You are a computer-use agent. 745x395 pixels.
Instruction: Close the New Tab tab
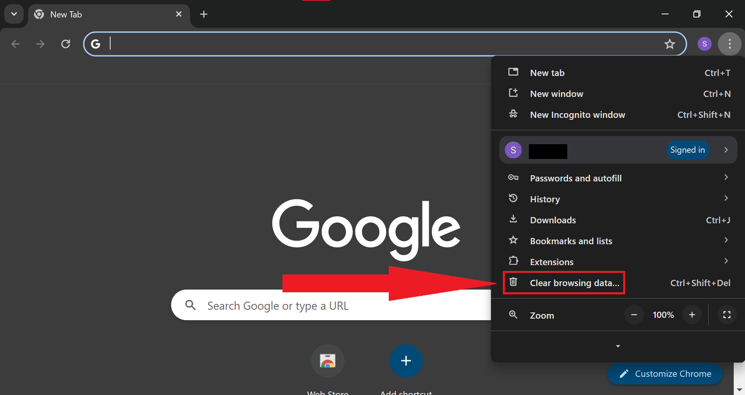(x=179, y=14)
